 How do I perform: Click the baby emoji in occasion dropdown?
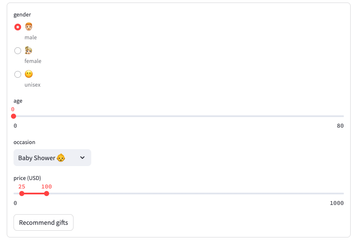[x=61, y=158]
